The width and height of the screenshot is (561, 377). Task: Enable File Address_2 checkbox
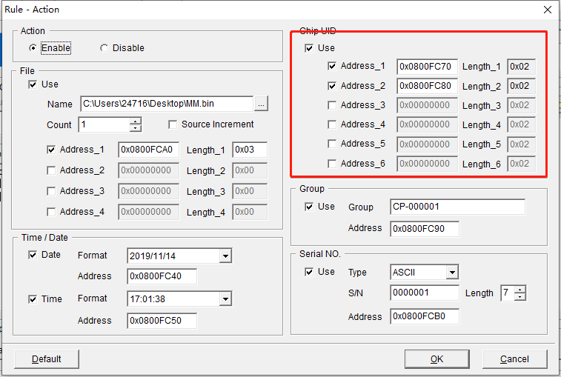(51, 170)
